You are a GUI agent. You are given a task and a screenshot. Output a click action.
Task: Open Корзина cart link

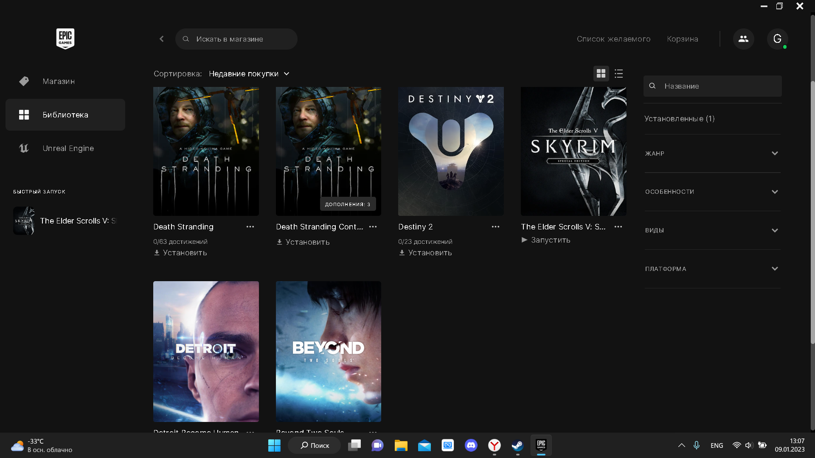[x=683, y=39]
